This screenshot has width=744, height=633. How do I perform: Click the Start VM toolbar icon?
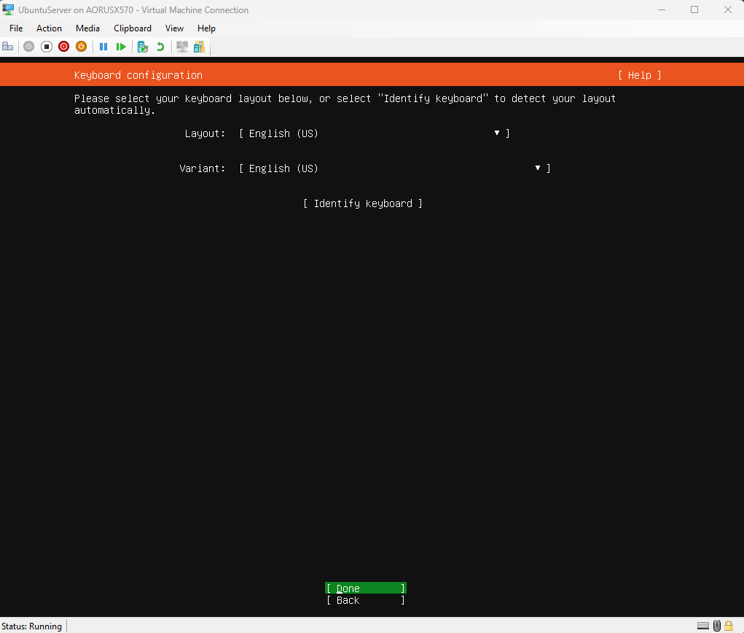click(28, 47)
